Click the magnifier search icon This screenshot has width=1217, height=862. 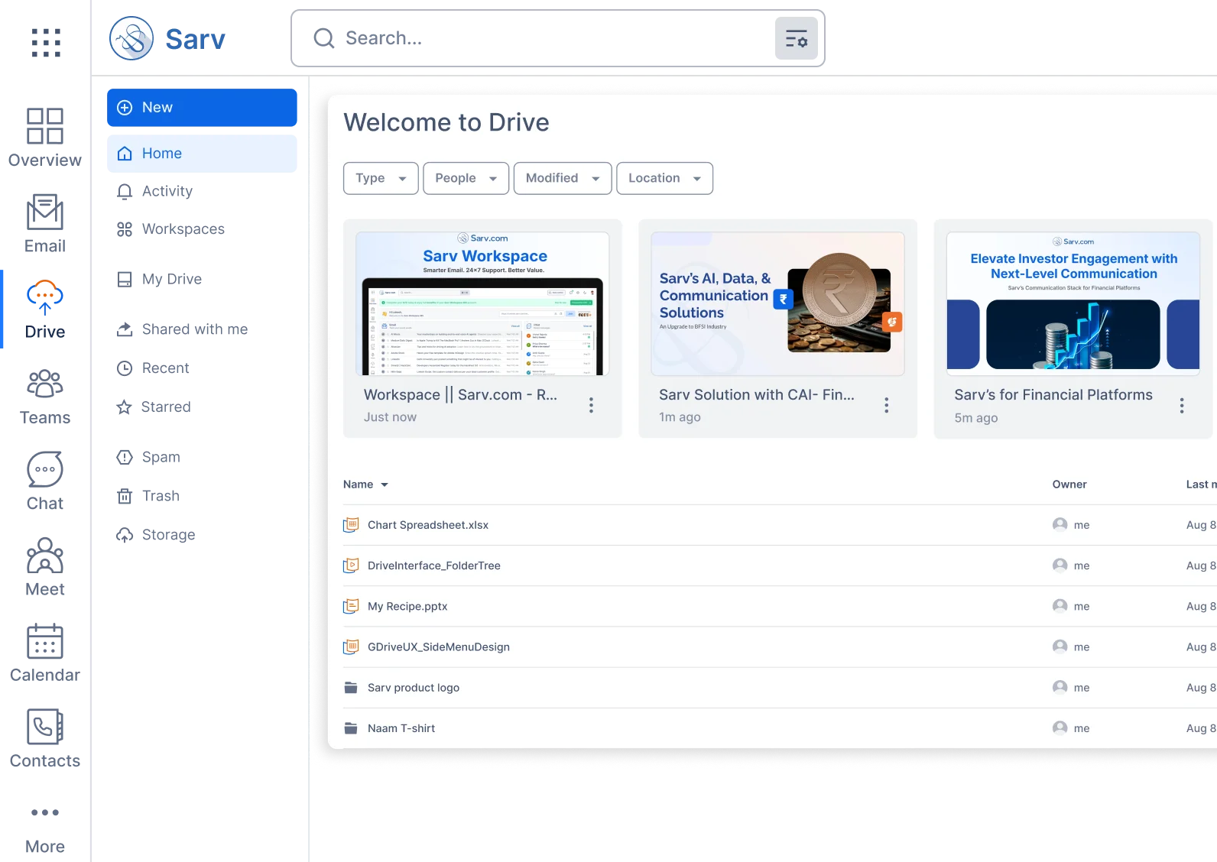tap(324, 38)
